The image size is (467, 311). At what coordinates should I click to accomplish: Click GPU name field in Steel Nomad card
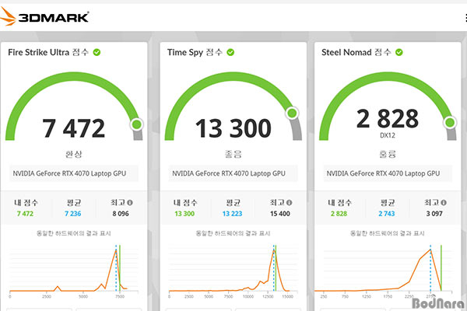click(388, 173)
